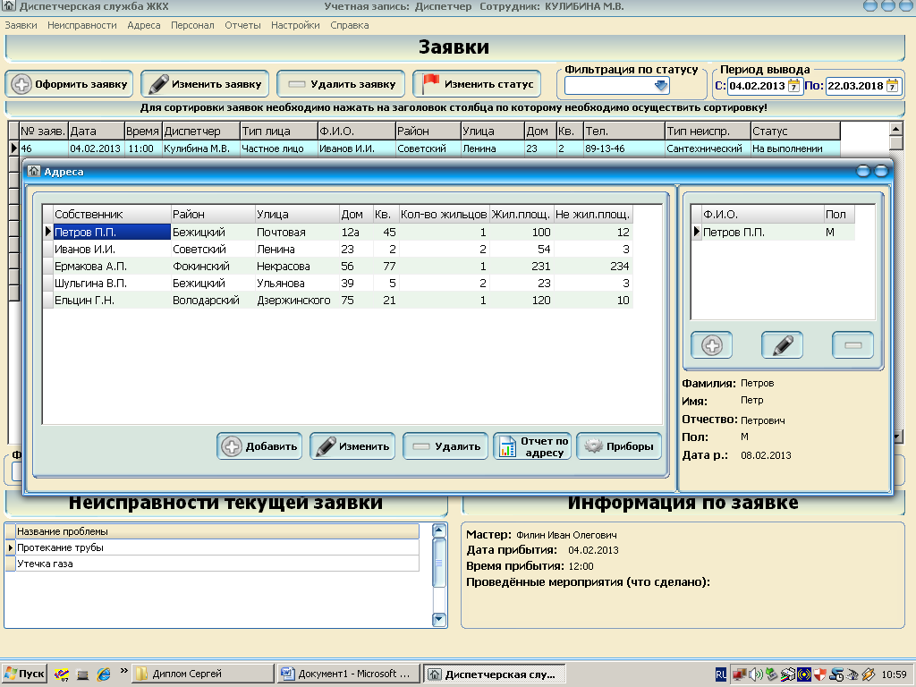The image size is (916, 687).
Task: Open the Пуск start menu
Action: point(24,674)
